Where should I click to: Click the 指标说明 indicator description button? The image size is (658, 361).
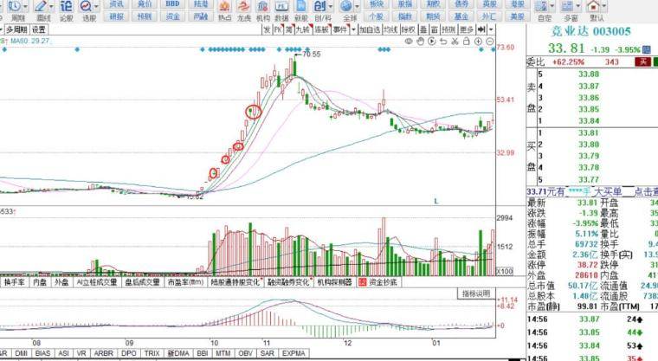click(476, 293)
